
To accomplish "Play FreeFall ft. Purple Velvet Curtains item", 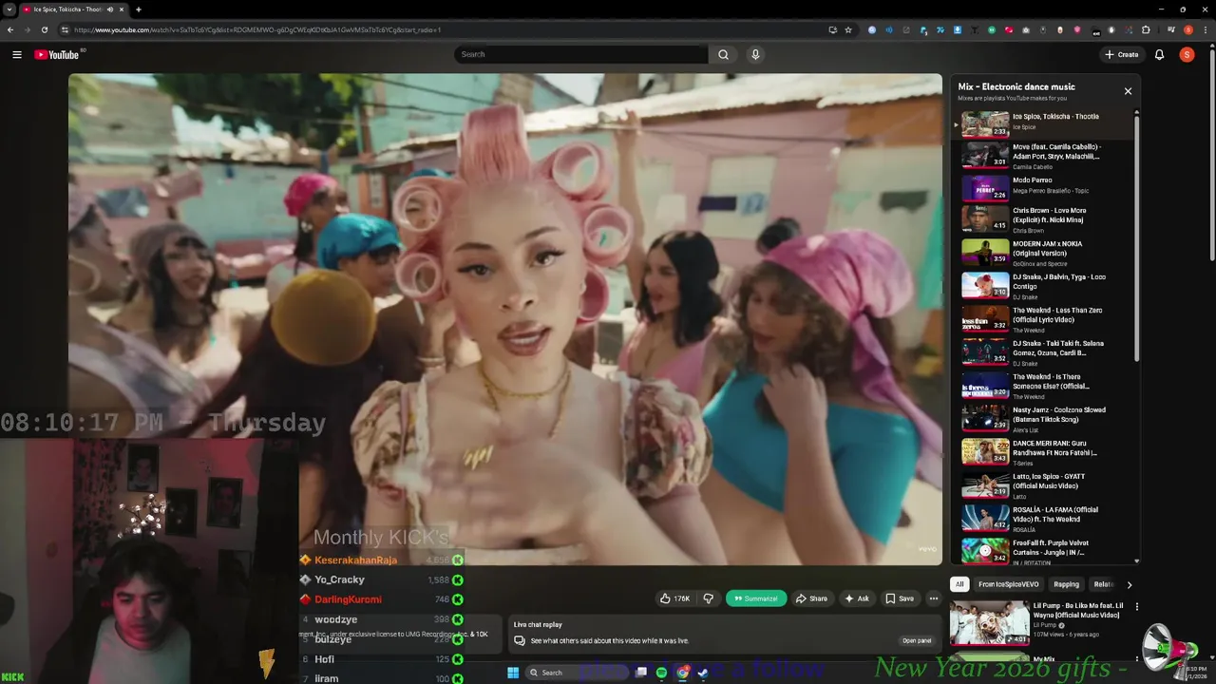I will pos(1043,551).
